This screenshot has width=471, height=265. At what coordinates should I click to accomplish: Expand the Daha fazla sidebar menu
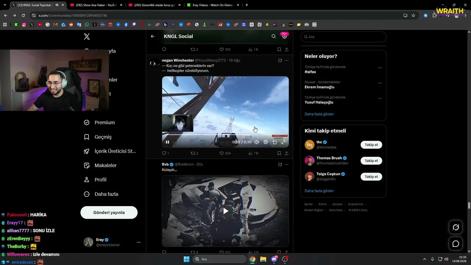101,194
